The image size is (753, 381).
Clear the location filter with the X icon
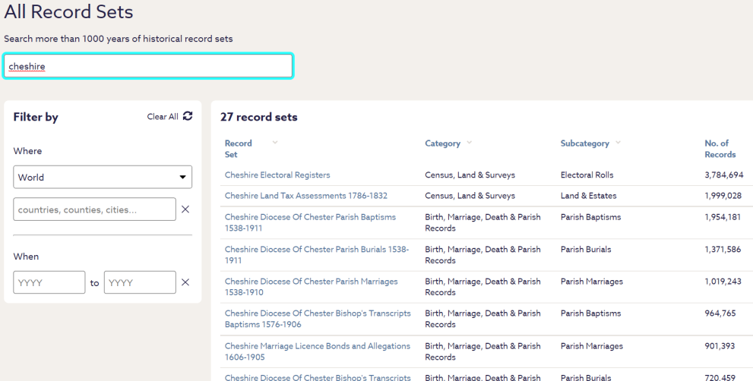click(185, 209)
